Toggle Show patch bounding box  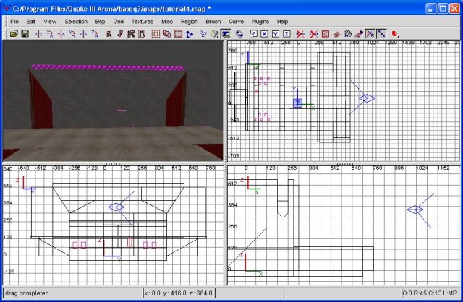coord(326,34)
